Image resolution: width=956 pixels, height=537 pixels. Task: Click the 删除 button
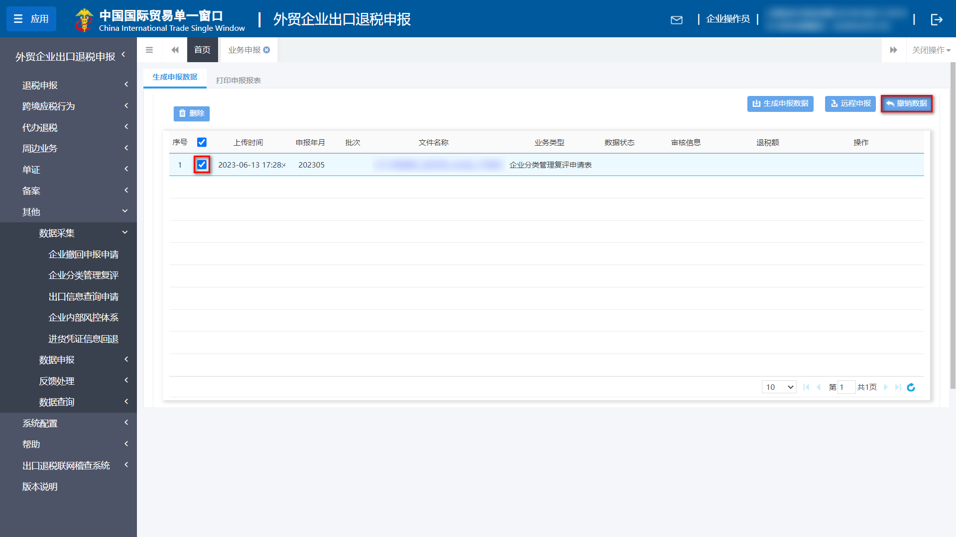coord(192,113)
